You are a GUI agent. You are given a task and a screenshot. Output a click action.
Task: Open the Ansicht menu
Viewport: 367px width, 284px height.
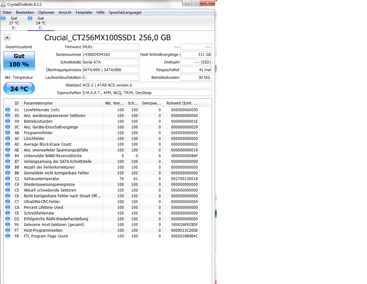65,12
